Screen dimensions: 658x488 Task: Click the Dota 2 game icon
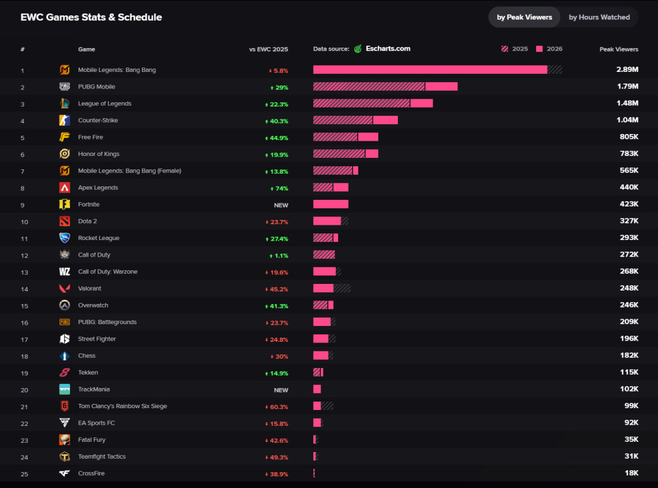[x=65, y=221]
